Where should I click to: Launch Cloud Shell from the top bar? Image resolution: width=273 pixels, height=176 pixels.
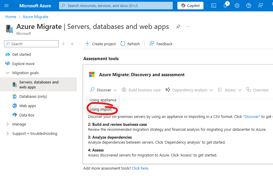point(214,6)
